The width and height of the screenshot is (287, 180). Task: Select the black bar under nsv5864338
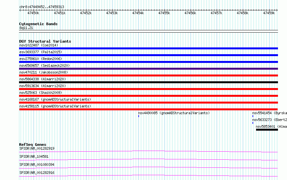148,82
